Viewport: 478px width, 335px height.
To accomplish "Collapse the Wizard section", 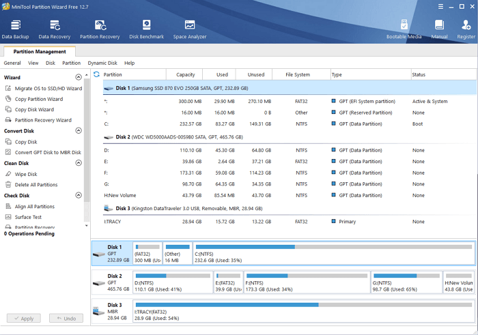I will point(79,78).
